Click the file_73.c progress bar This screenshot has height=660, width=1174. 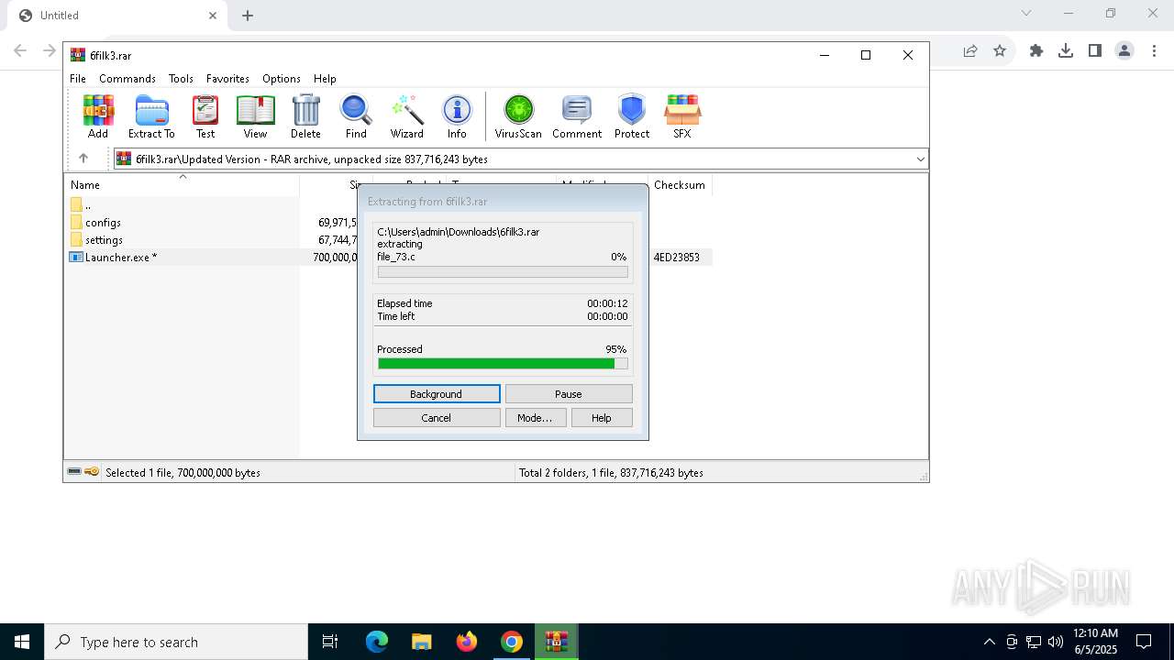(503, 272)
